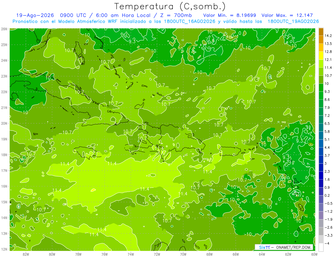The height and width of the screenshot is (258, 334).
Task: Click the colorbar label "5.1"
Action: pyautogui.click(x=327, y=139)
